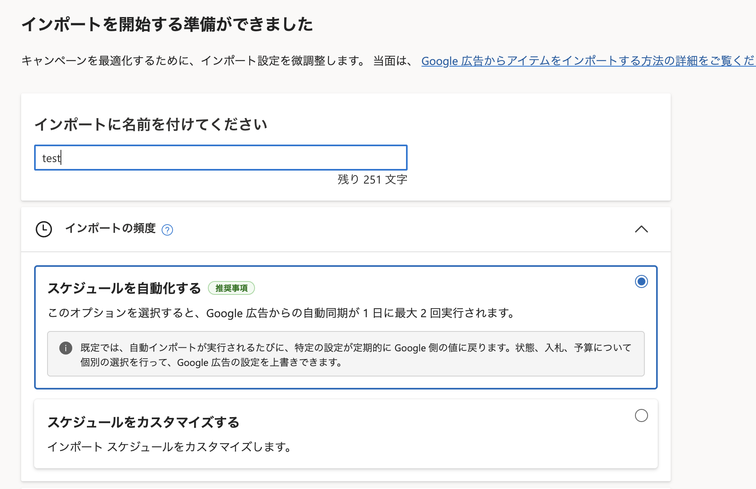Click the スケジュールをカスタマイズする card heading

[x=143, y=422]
